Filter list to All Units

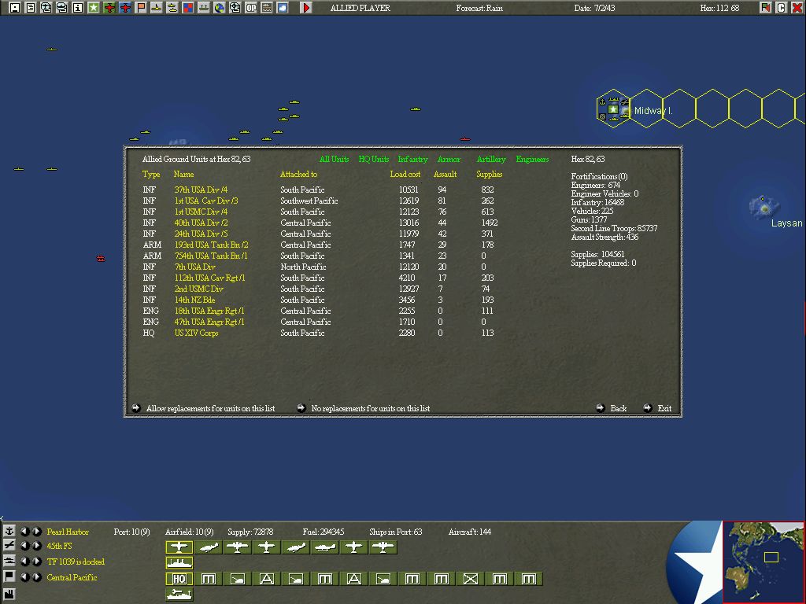coord(334,159)
